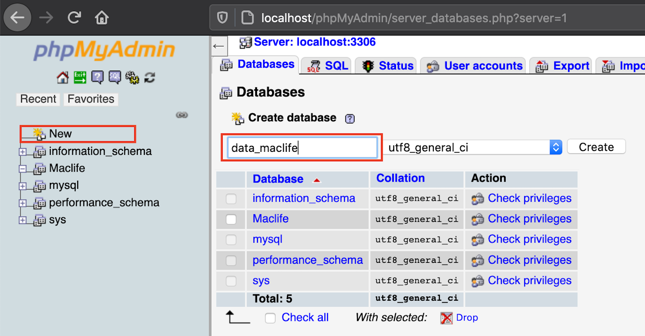This screenshot has height=336, width=645.
Task: Reload the navigation panel with refresh icon
Action: [150, 78]
